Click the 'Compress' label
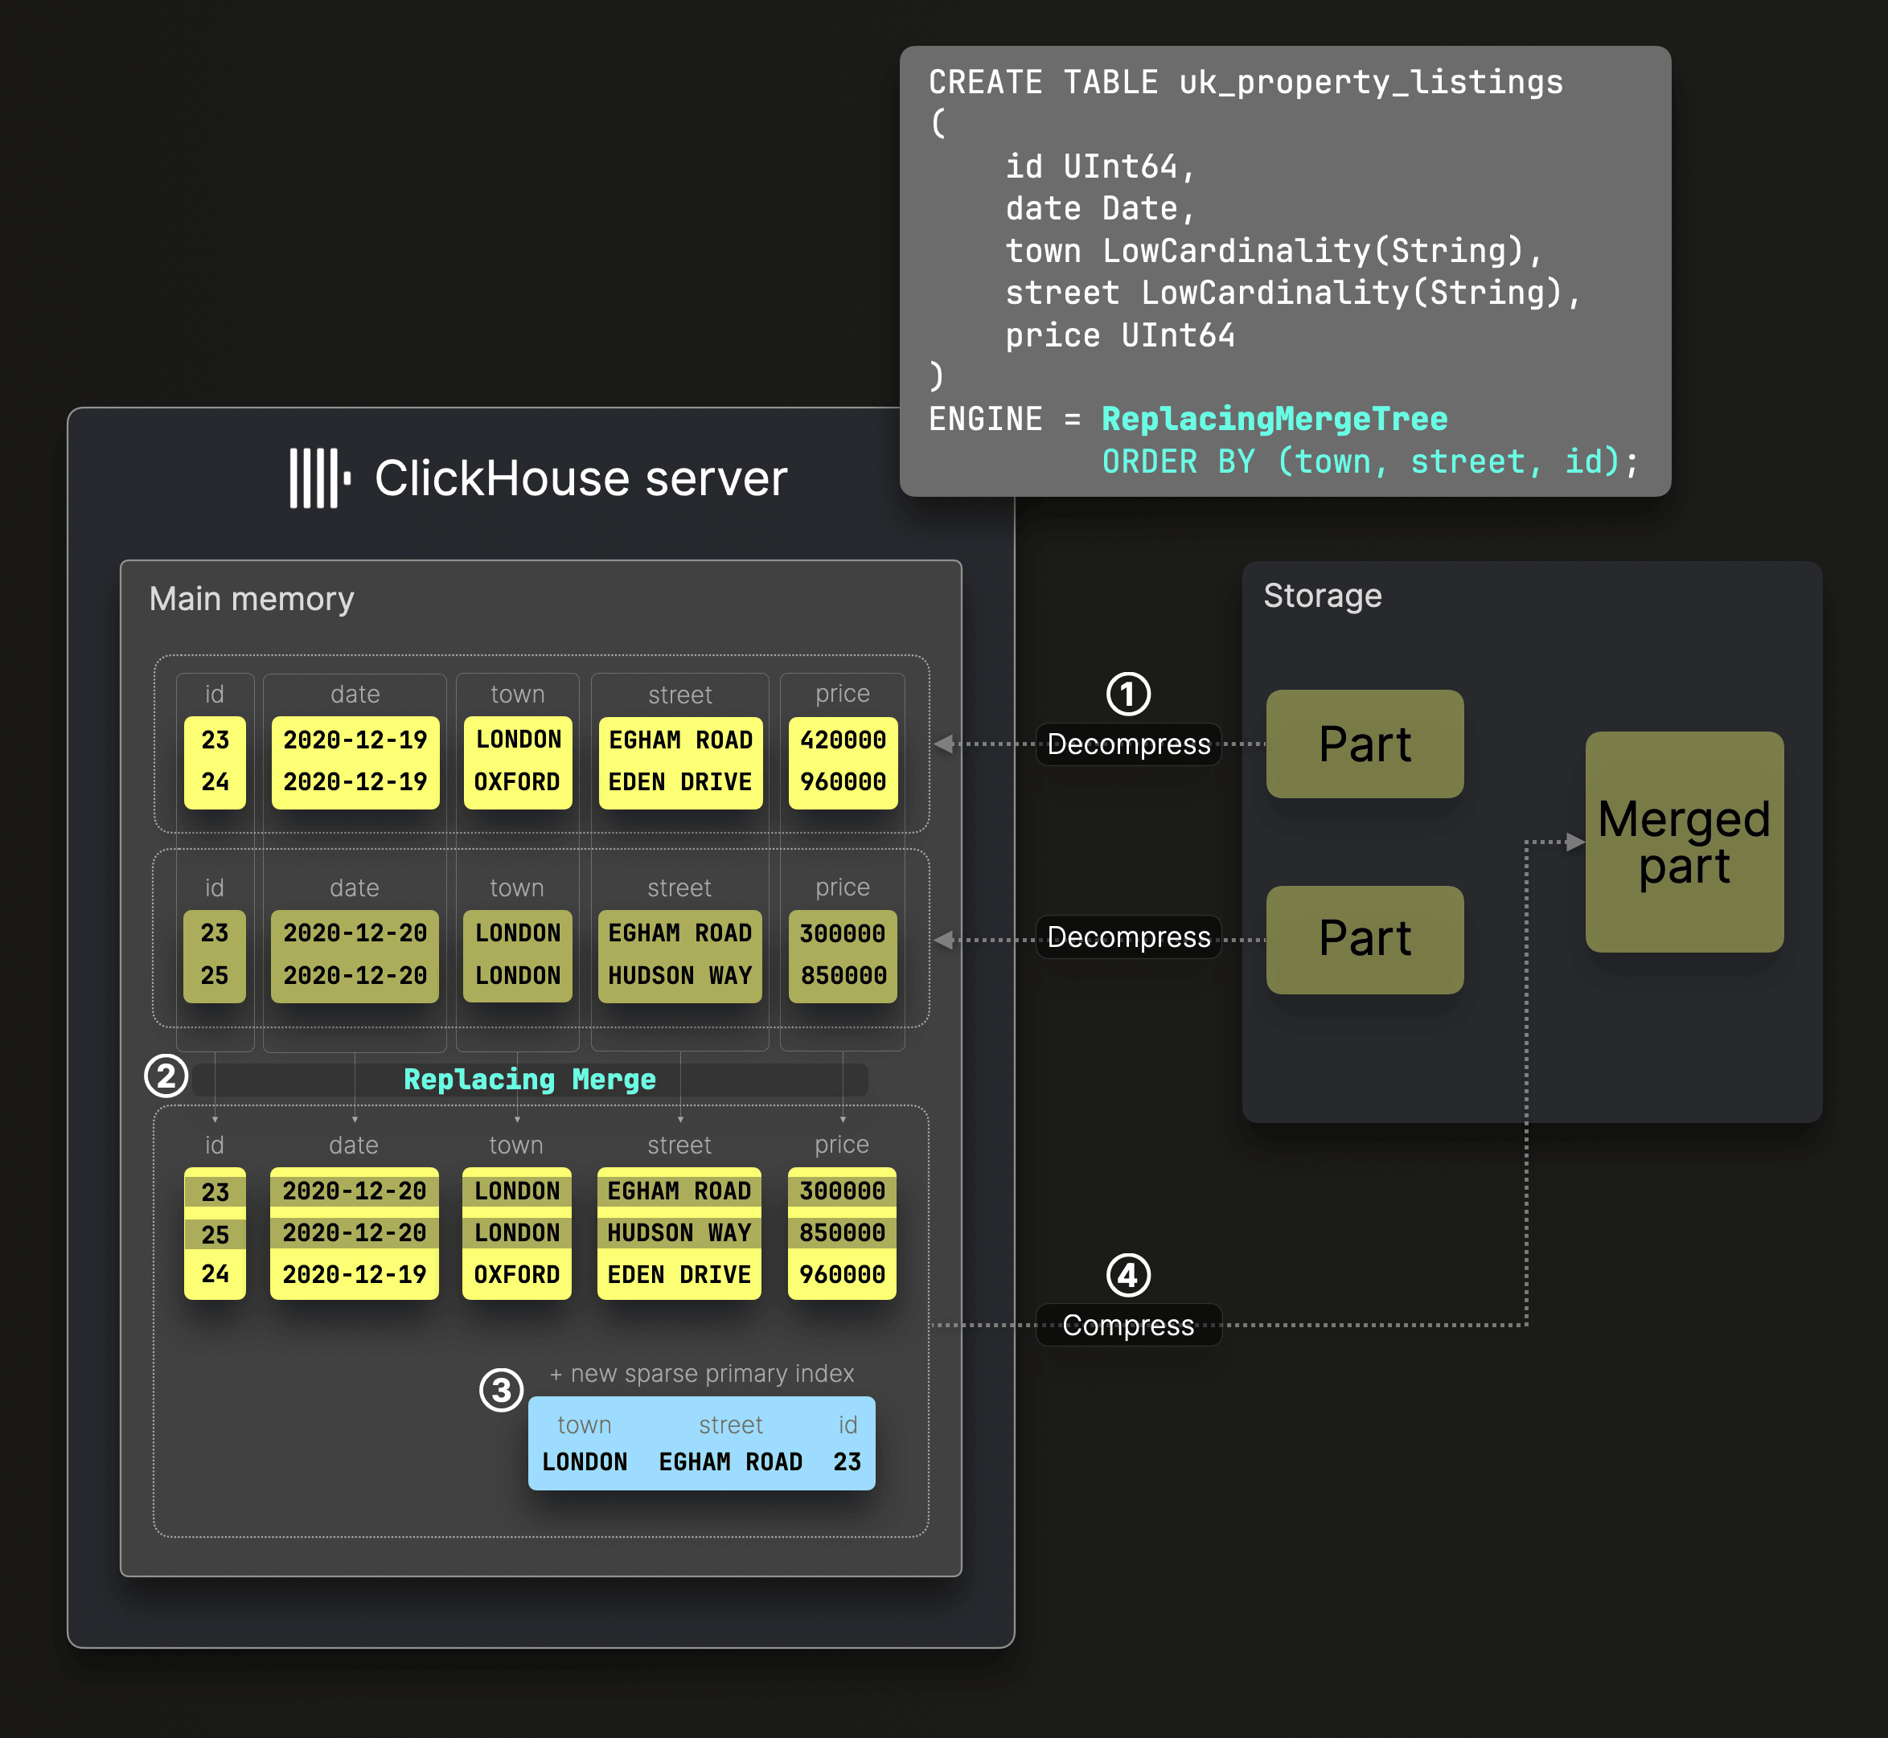 coord(1128,1325)
